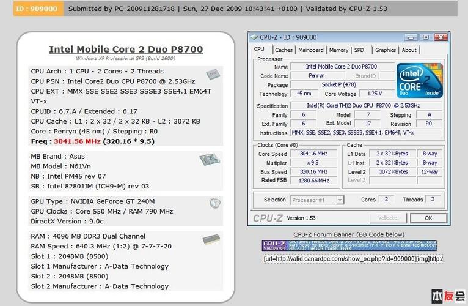Click the Level 2 12-way associativity value

pyautogui.click(x=430, y=172)
